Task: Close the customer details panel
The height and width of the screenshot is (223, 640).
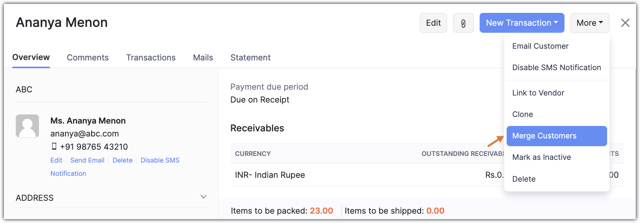Action: 625,23
